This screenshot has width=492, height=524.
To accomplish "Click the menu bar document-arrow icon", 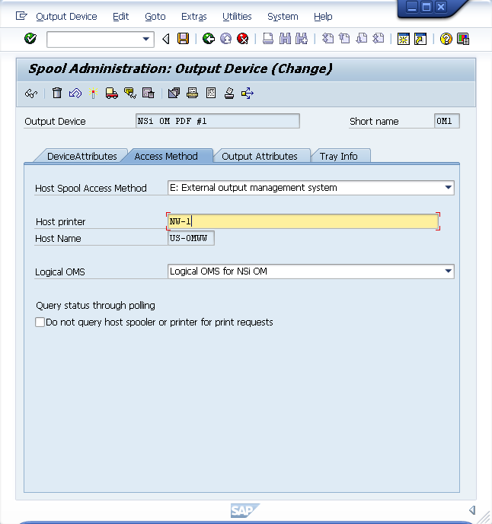I will pyautogui.click(x=21, y=16).
